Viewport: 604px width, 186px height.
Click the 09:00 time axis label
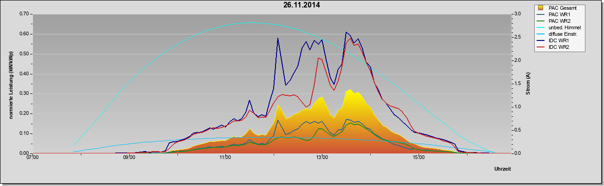(x=129, y=158)
